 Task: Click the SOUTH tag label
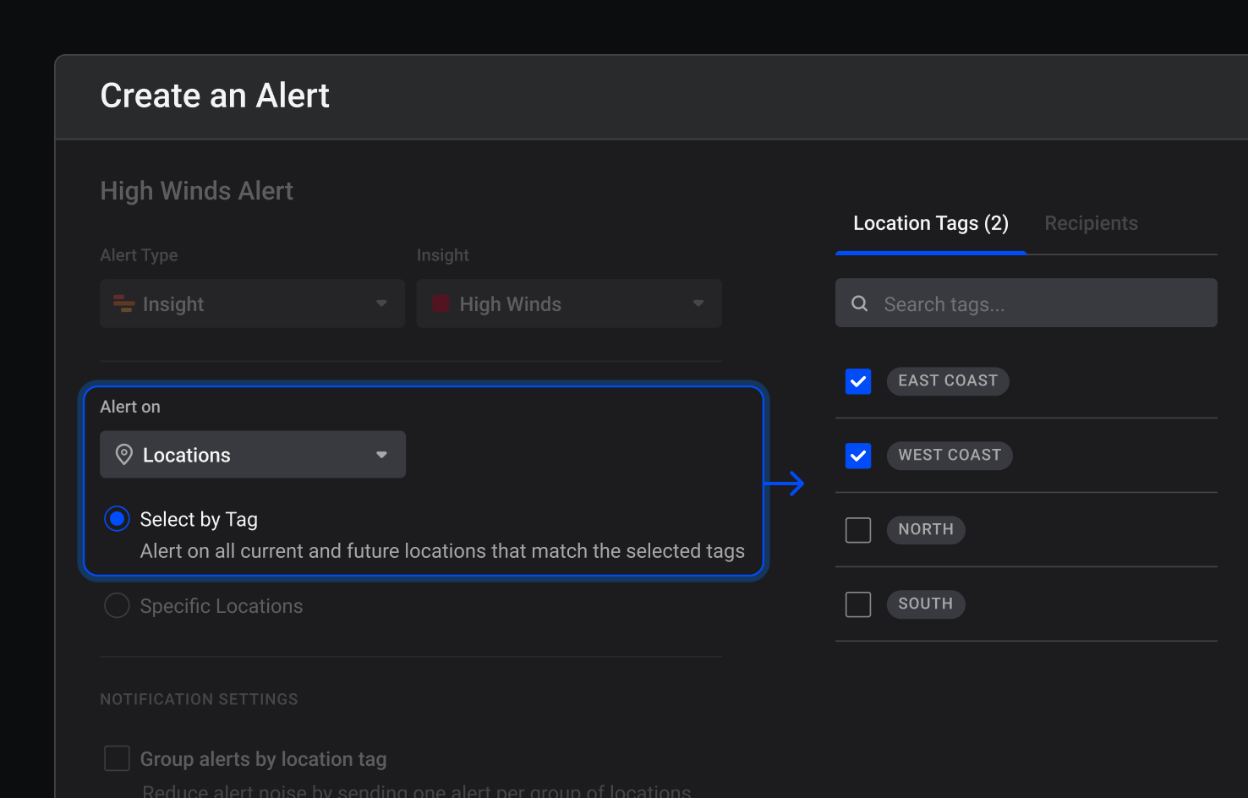coord(926,604)
